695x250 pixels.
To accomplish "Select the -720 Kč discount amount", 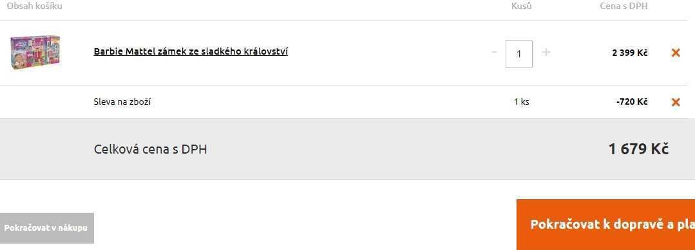I will (x=632, y=102).
